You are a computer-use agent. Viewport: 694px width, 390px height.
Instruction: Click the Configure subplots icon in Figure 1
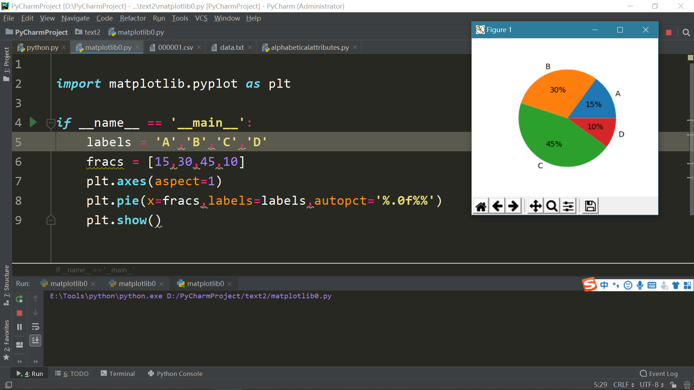[568, 206]
